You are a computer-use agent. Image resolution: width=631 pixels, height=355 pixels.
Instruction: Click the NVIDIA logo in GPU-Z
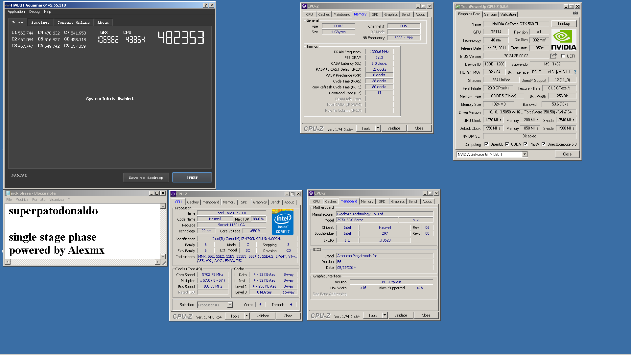pos(564,40)
